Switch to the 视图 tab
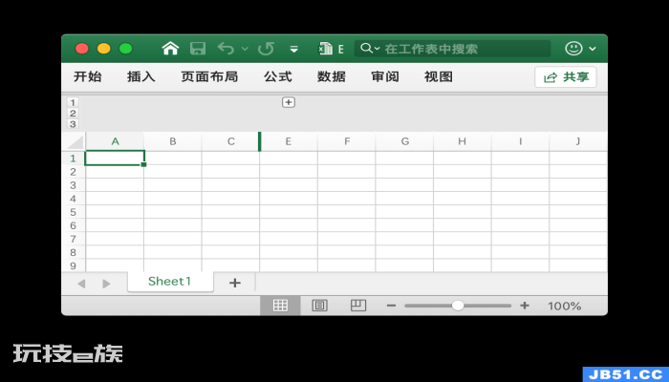Image resolution: width=669 pixels, height=382 pixels. (x=438, y=76)
